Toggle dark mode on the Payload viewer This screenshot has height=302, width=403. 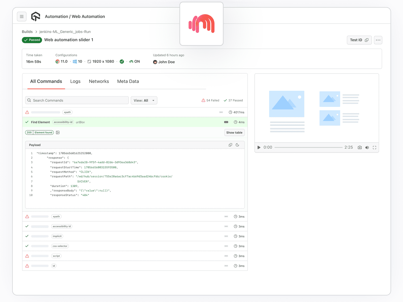[x=237, y=144]
